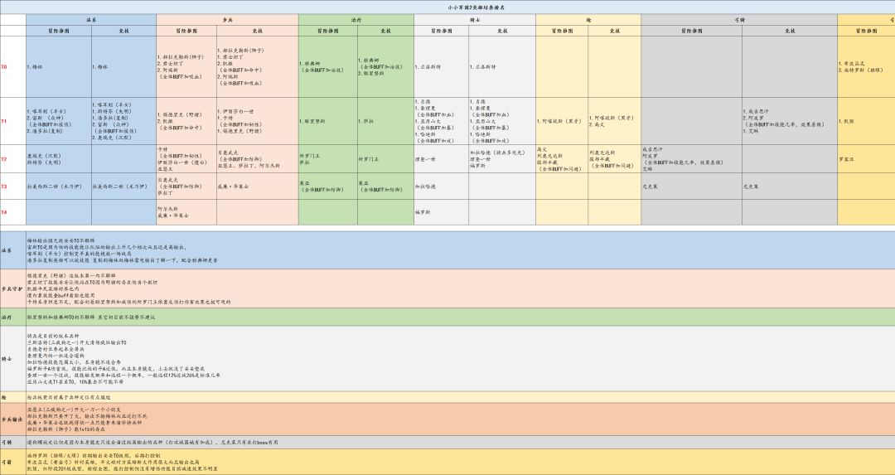Select T2 cell 罗宾汉 in the orange rightmost column
895x475 pixels.
tap(866, 159)
